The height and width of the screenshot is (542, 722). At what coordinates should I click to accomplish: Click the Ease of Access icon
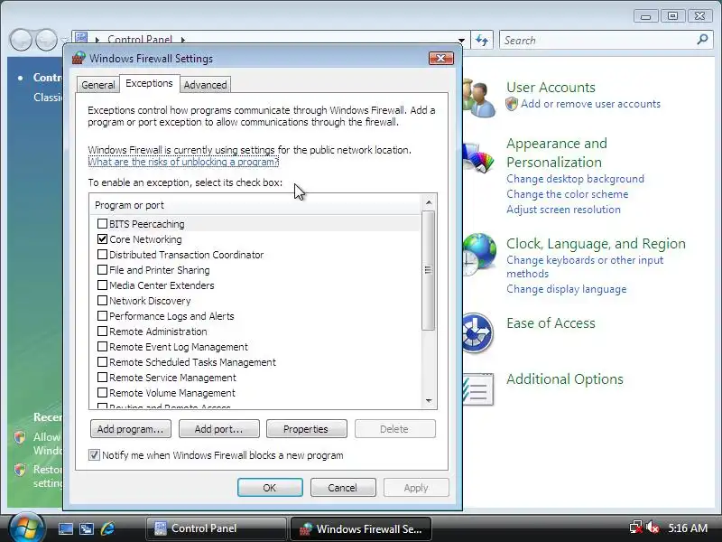[477, 332]
